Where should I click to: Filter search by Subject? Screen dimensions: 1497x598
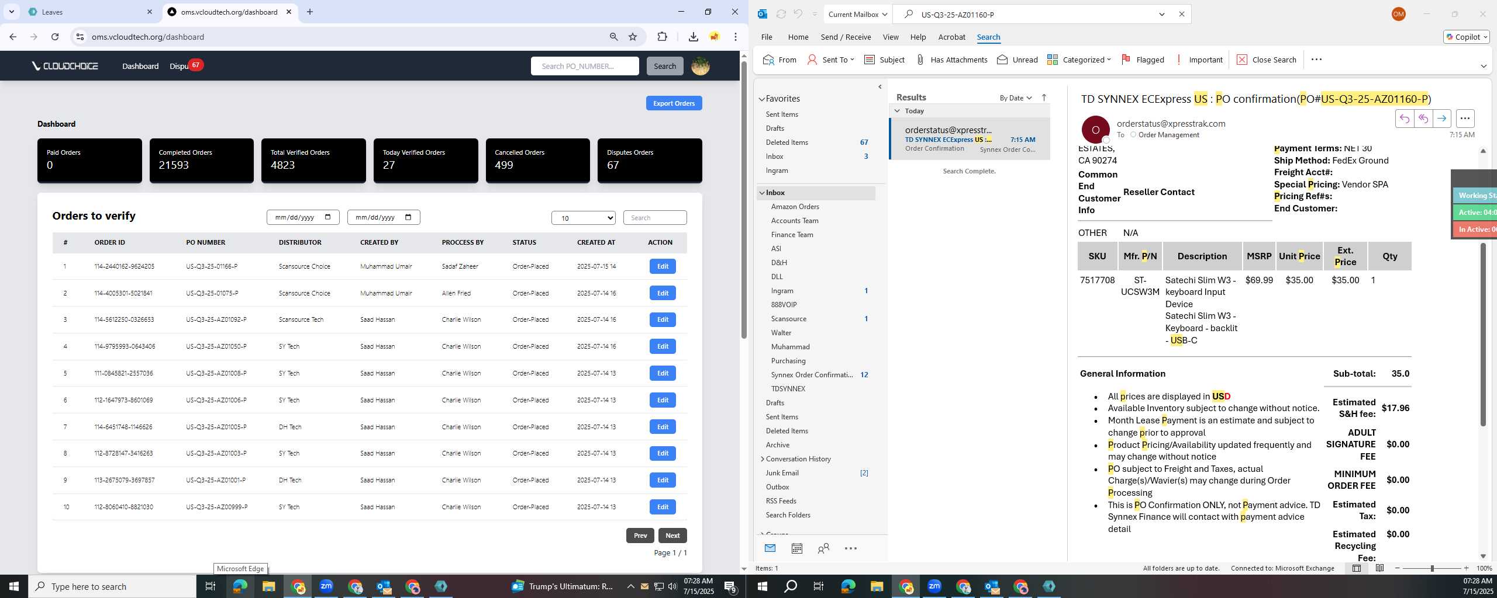click(884, 60)
